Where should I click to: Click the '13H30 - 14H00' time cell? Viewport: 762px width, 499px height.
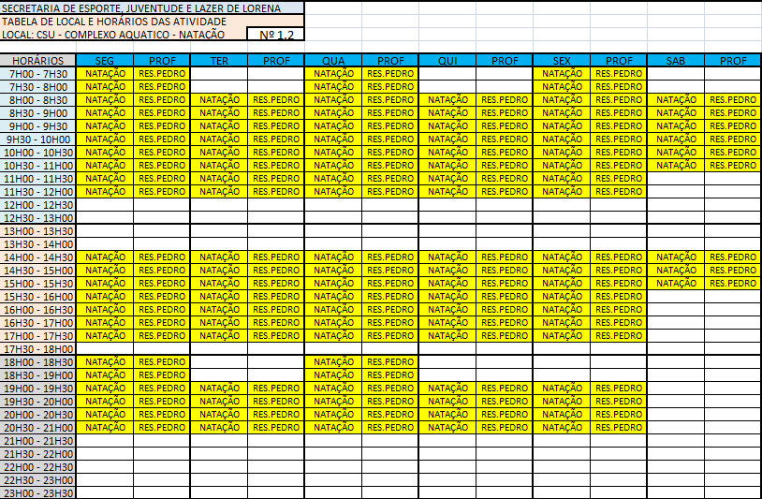[x=37, y=244]
